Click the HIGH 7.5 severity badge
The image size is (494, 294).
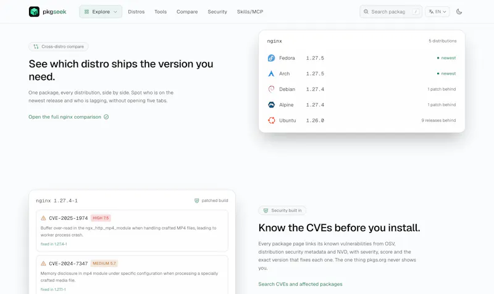[x=101, y=218]
